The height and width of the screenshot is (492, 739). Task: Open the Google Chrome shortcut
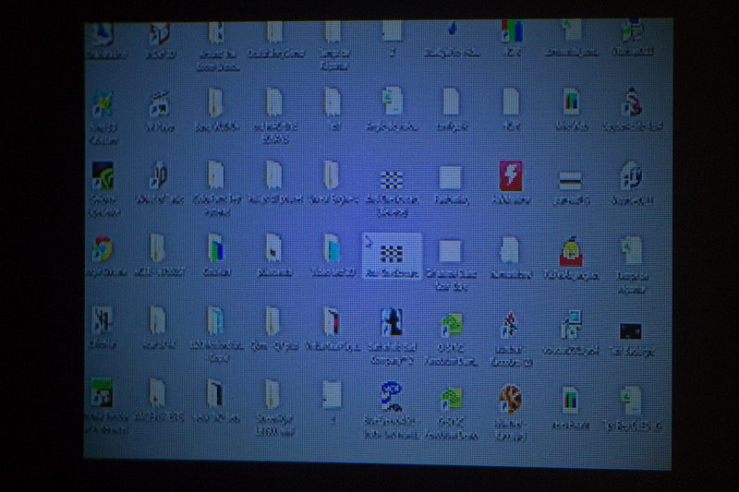[x=103, y=248]
